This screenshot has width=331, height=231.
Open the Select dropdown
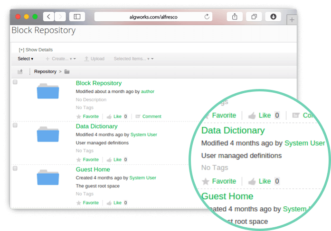pyautogui.click(x=25, y=59)
